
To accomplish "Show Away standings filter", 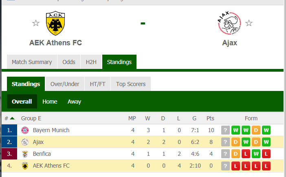I will tap(74, 102).
